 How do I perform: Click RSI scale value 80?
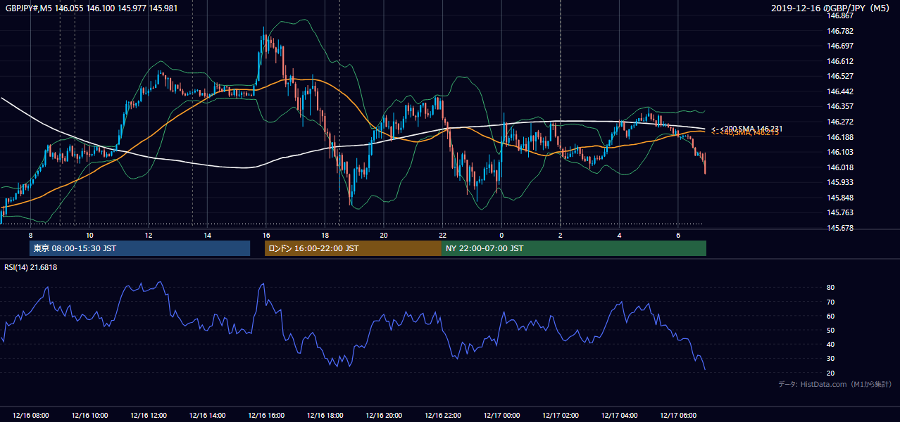click(830, 288)
